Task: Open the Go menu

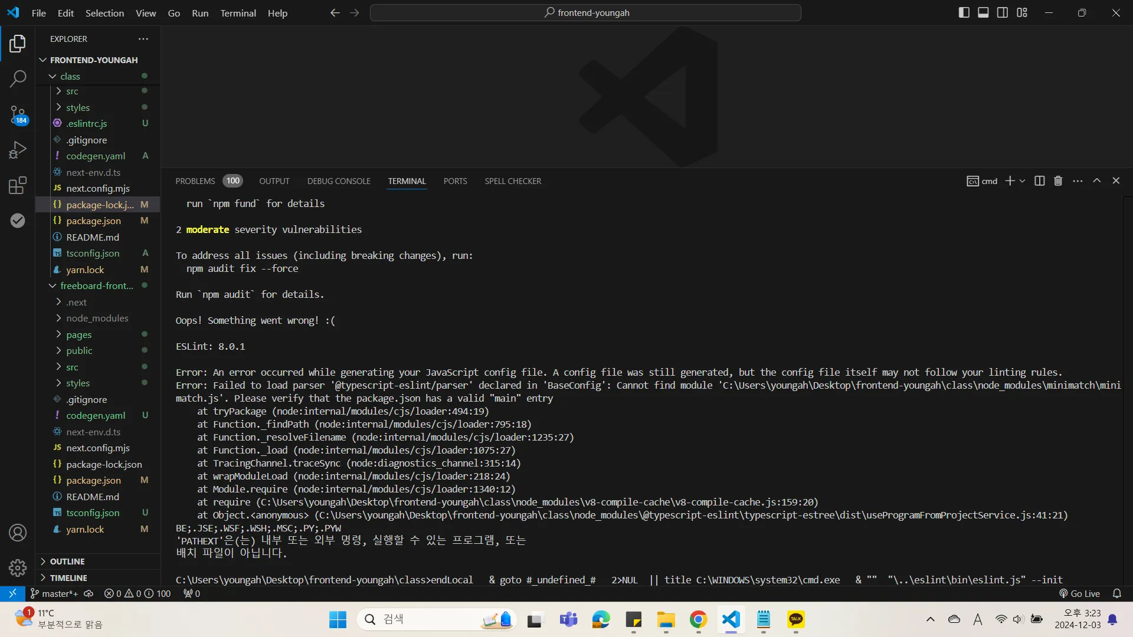Action: [173, 13]
